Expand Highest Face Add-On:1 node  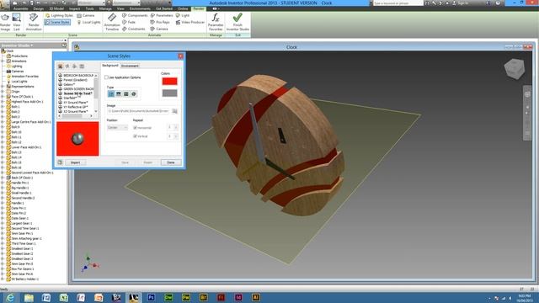pyautogui.click(x=3, y=102)
